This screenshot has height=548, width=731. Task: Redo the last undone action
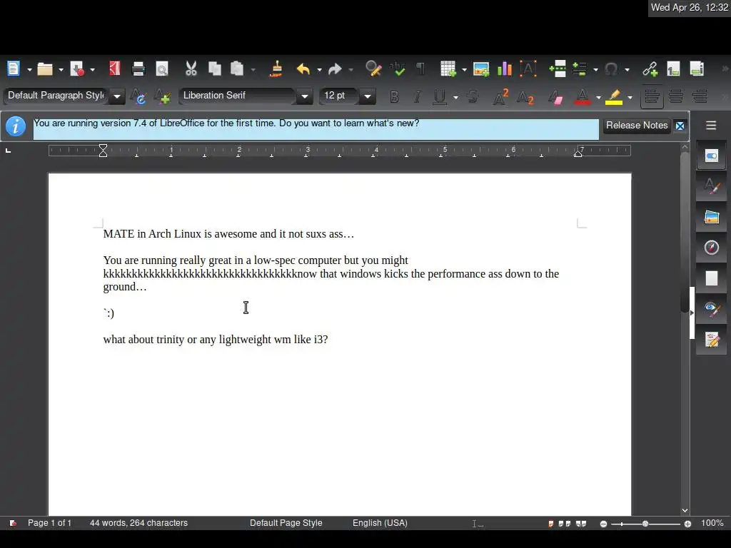point(335,69)
